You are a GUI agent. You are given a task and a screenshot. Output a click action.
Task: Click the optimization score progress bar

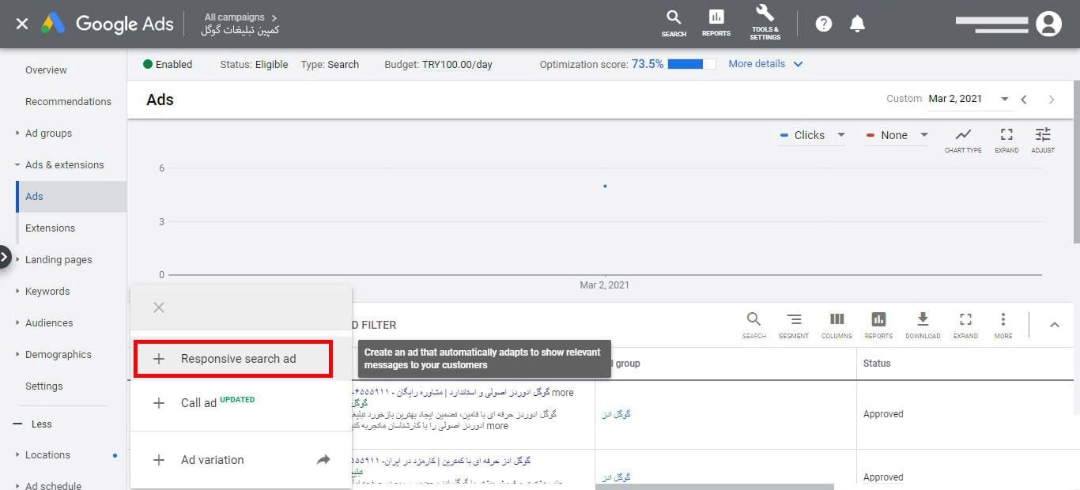click(691, 64)
